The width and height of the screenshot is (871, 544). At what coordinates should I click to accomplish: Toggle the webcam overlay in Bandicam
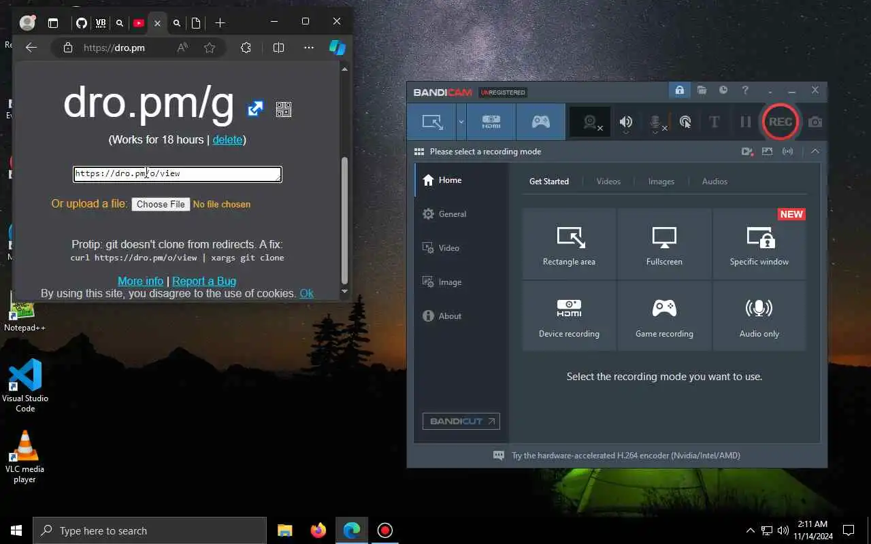(x=590, y=122)
